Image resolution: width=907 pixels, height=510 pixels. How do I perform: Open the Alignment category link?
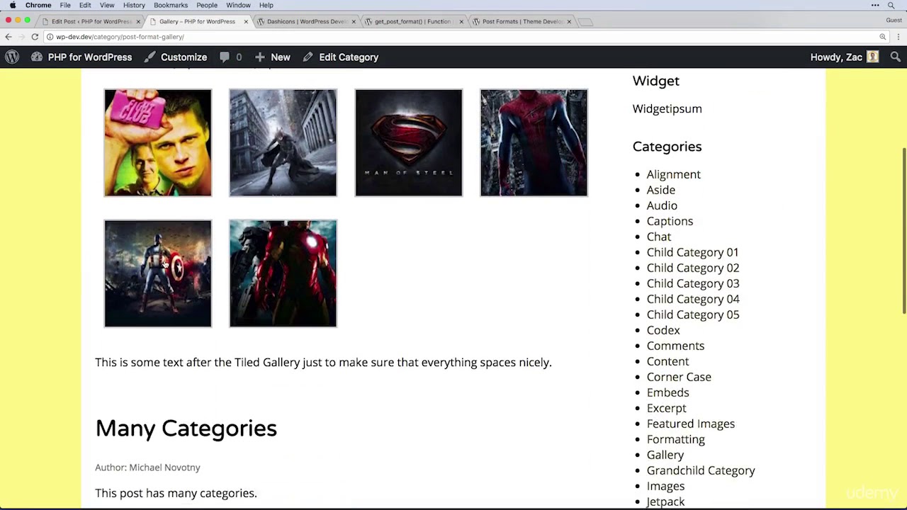tap(673, 174)
